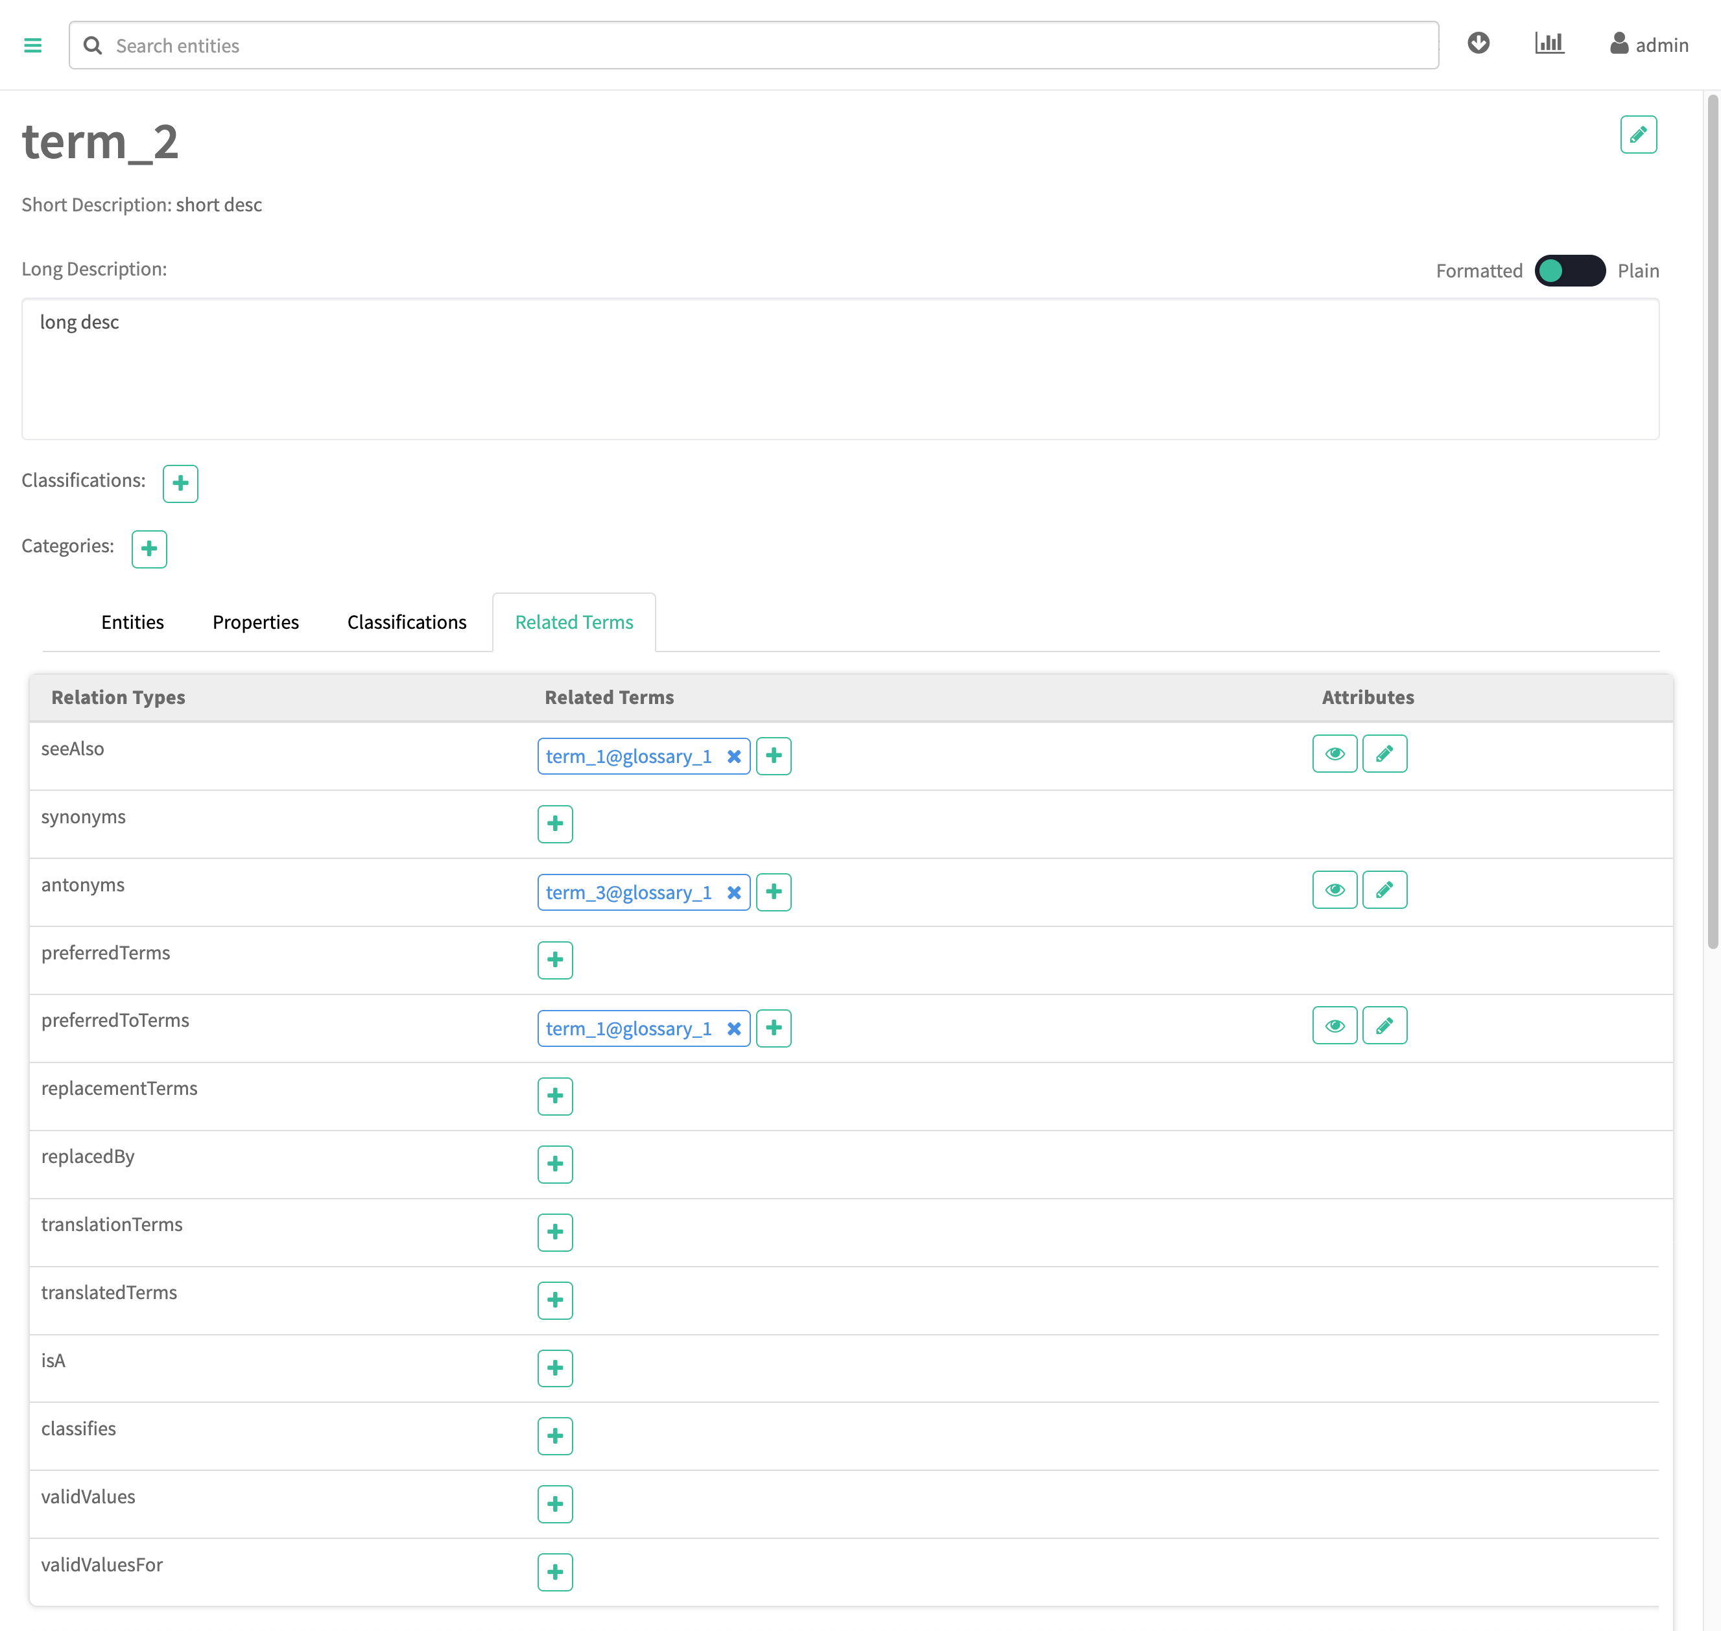
Task: Add a classification with plus icon
Action: click(180, 484)
